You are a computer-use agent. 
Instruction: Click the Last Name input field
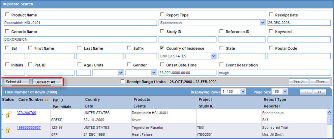[100, 56]
